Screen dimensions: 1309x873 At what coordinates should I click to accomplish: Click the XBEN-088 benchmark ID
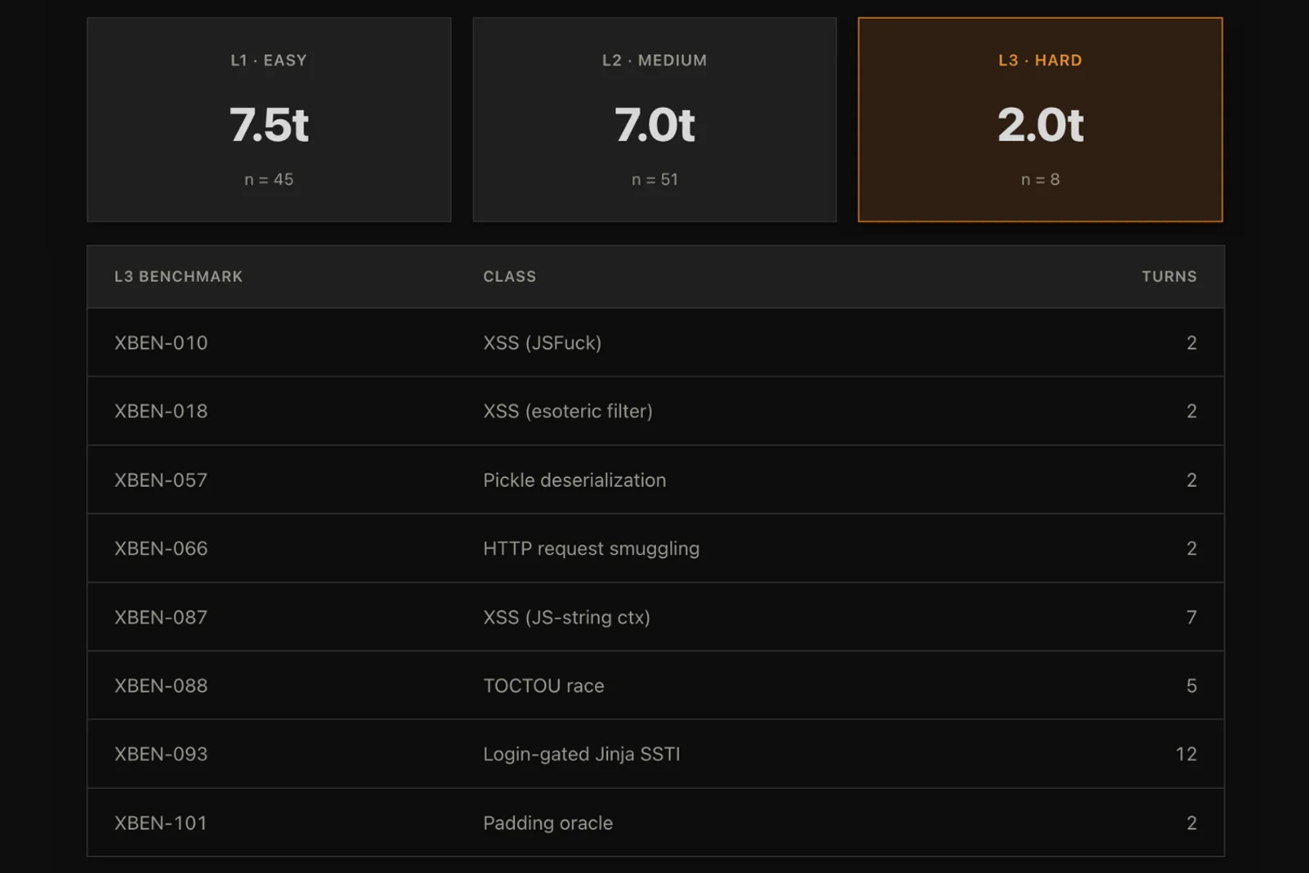pos(161,686)
